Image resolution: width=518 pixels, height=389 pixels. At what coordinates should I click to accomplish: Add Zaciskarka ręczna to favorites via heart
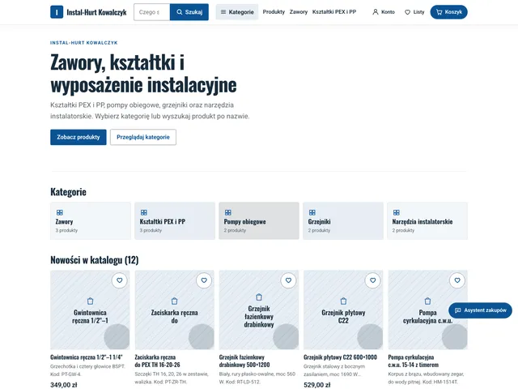pyautogui.click(x=204, y=280)
